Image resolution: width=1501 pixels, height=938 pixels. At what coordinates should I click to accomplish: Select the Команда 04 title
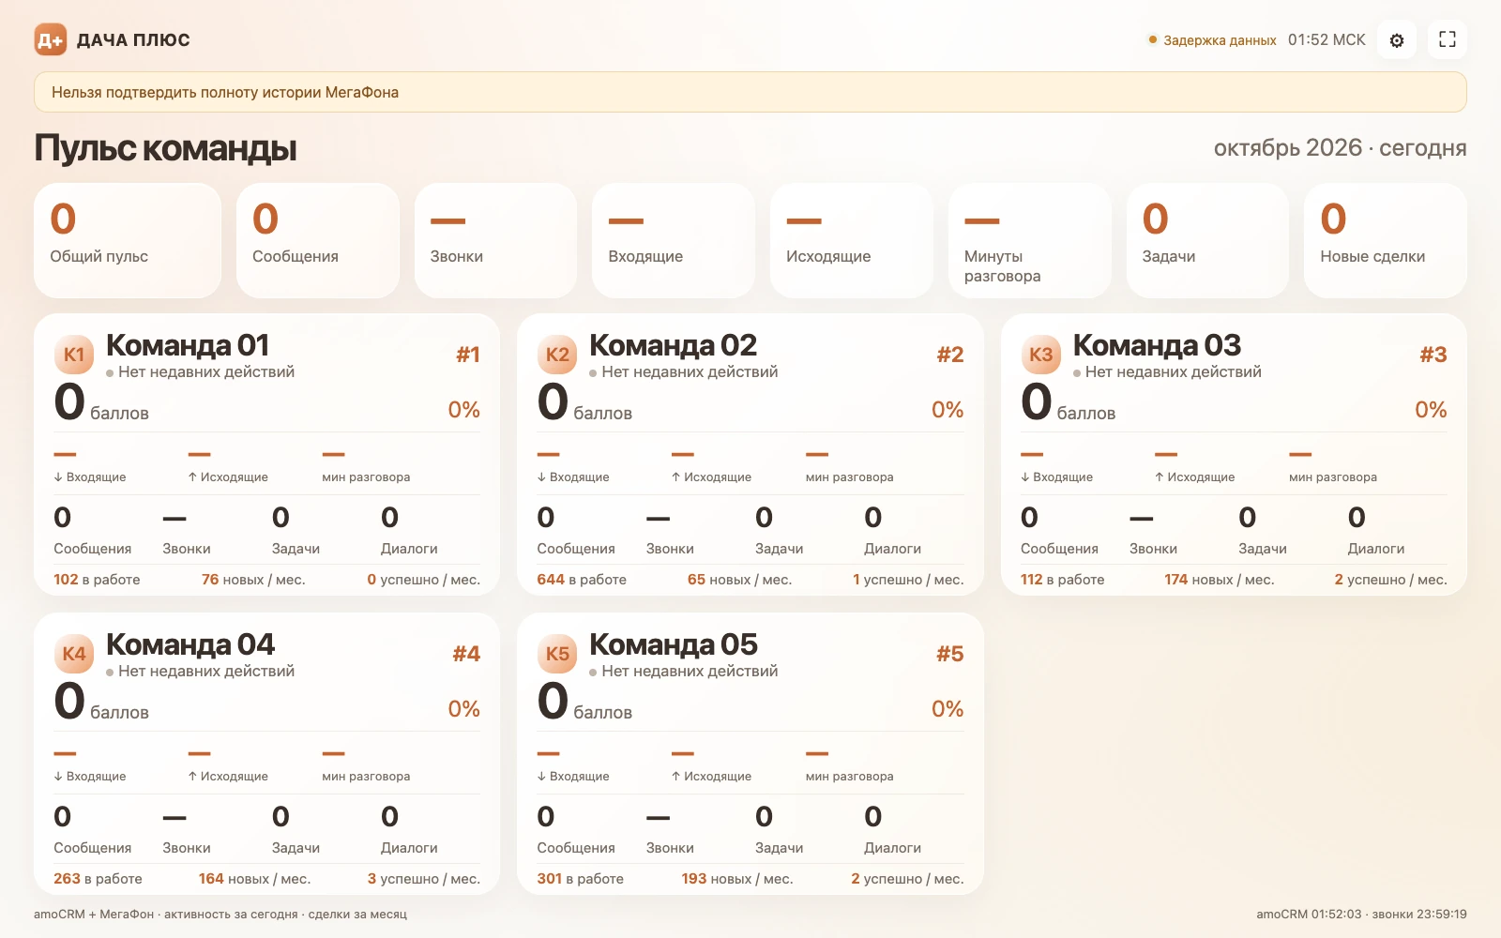(x=190, y=644)
